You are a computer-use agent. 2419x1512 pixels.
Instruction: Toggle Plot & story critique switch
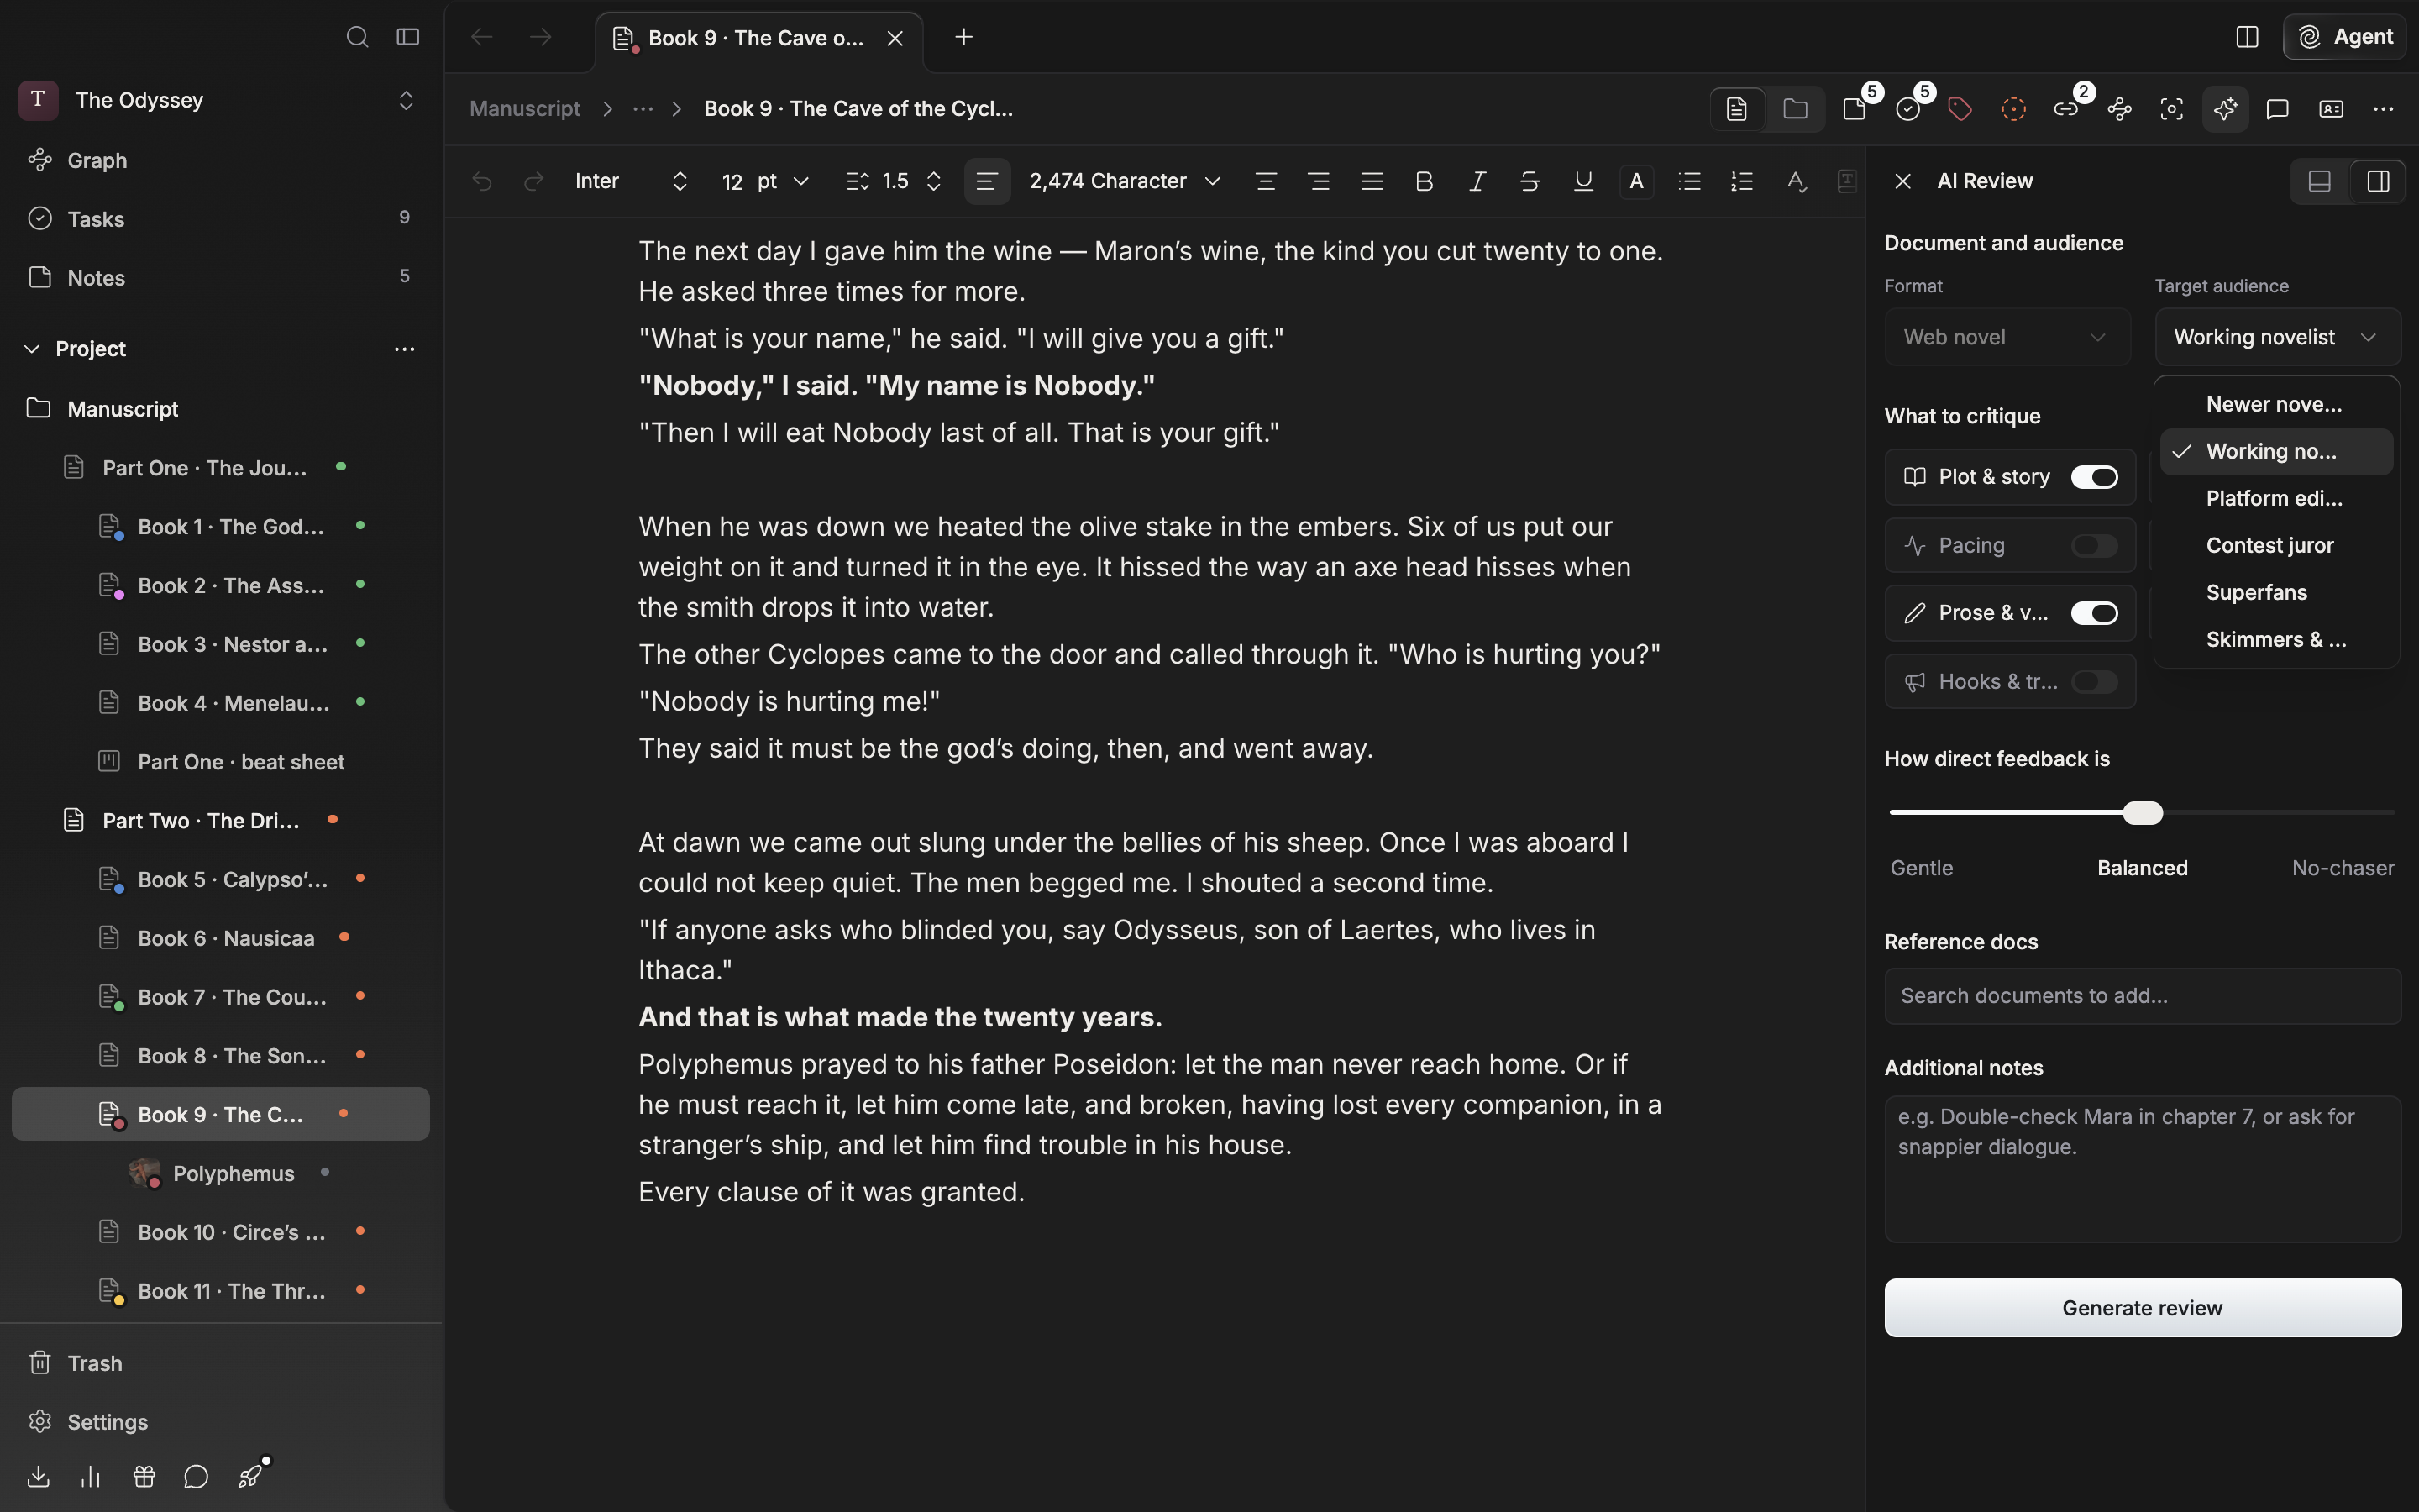[2094, 477]
